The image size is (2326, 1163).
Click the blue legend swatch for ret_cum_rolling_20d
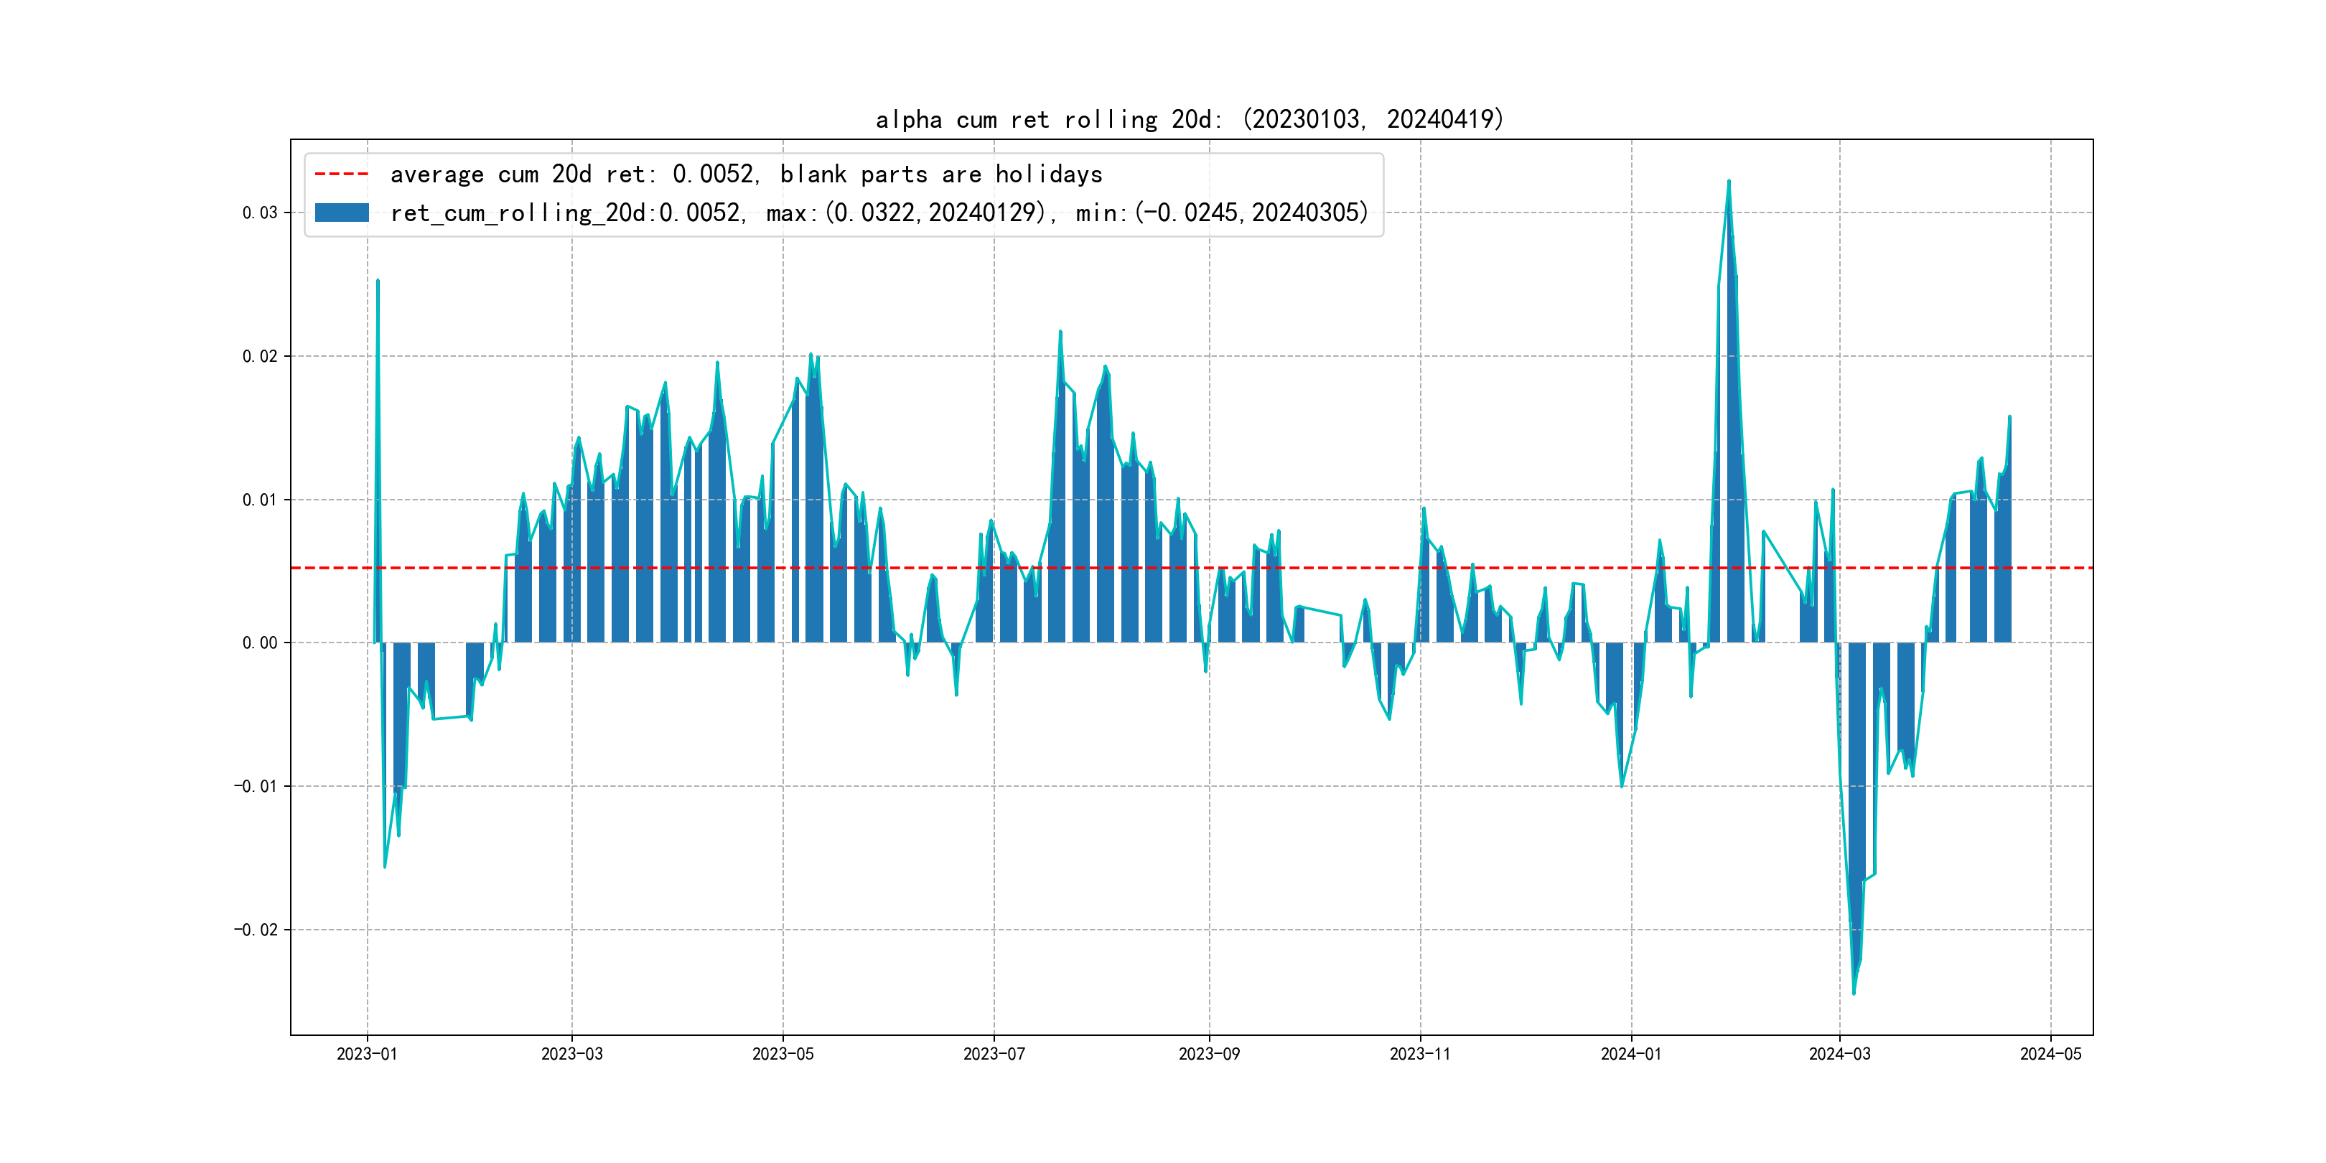[x=341, y=213]
